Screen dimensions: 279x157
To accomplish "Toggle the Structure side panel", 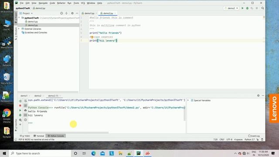I will (x=16, y=34).
